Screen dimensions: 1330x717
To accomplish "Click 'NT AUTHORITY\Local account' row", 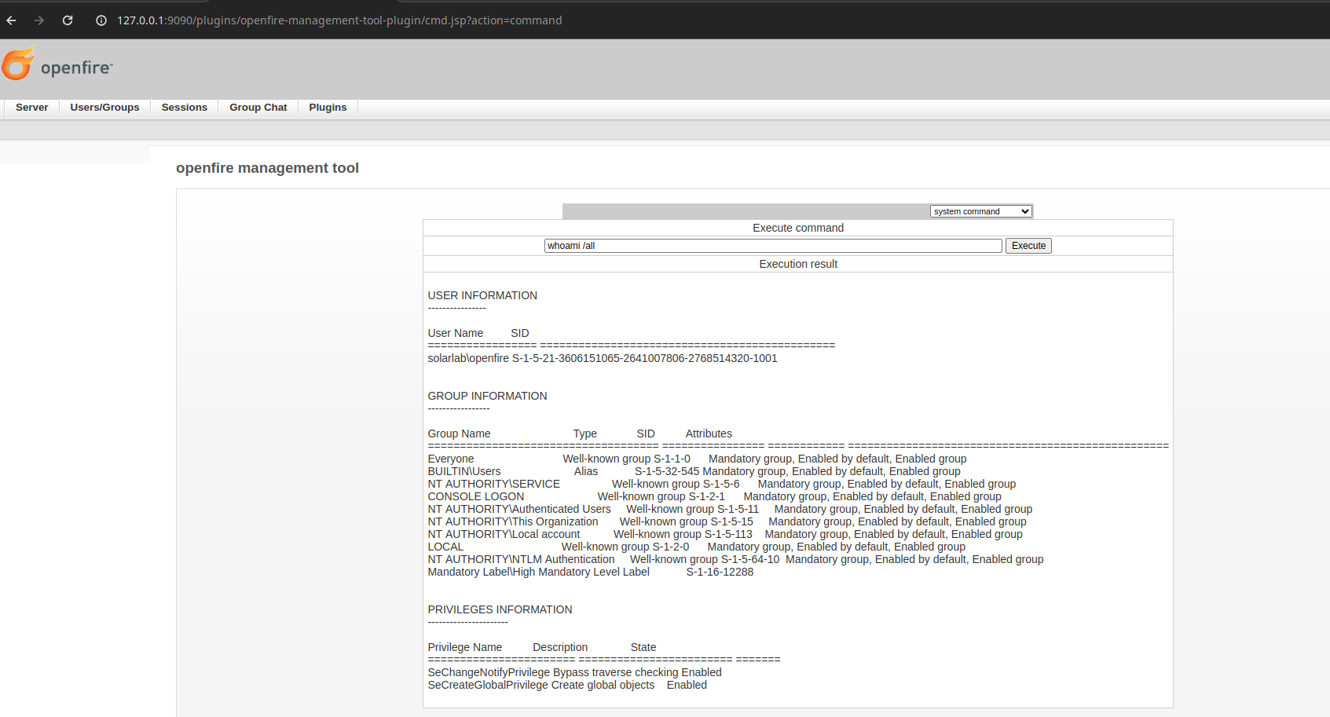I will 725,534.
